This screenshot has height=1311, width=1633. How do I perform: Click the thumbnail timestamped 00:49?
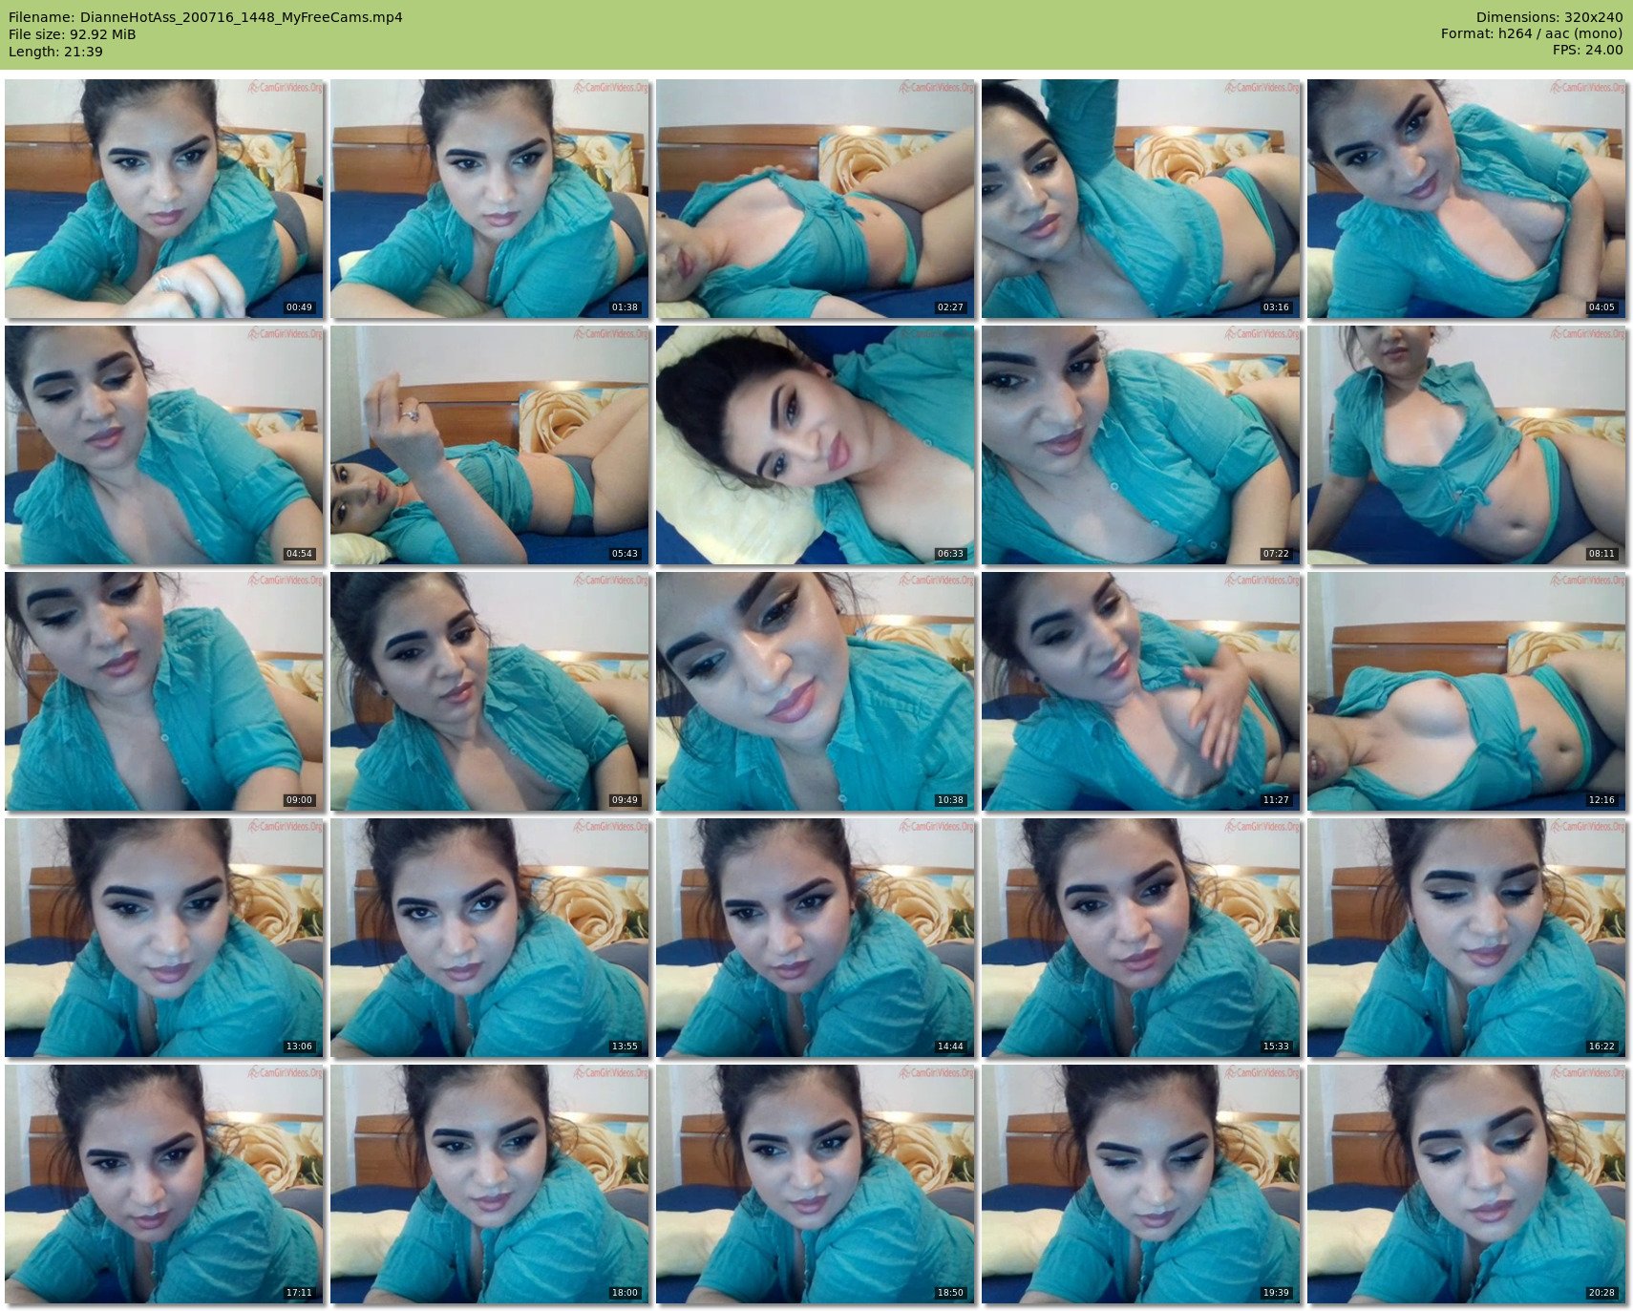pos(164,199)
